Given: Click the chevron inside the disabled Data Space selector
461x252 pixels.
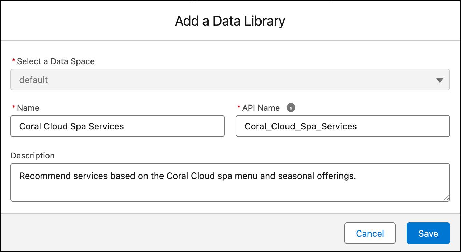Looking at the screenshot, I should (440, 80).
